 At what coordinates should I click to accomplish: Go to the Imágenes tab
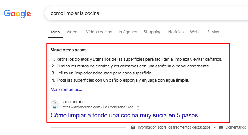(x=128, y=32)
